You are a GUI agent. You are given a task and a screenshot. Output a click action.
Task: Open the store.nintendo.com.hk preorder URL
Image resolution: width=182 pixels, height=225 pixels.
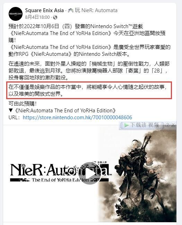(x=77, y=118)
